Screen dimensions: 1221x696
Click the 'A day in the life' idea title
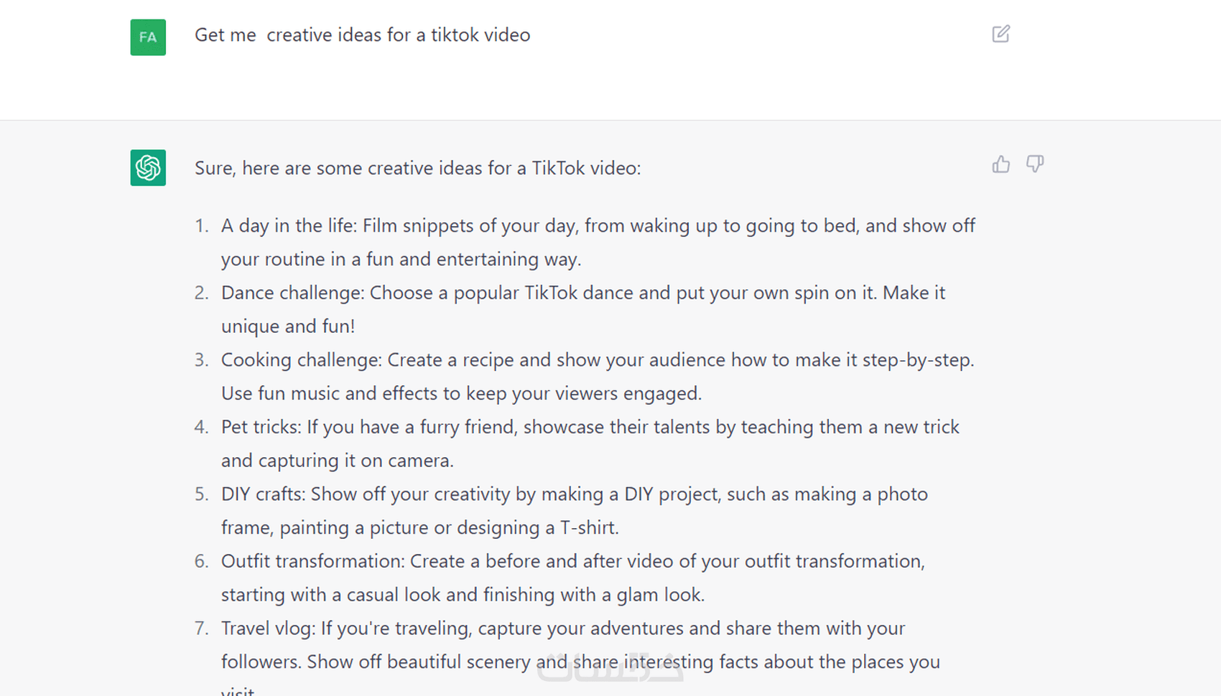tap(288, 226)
